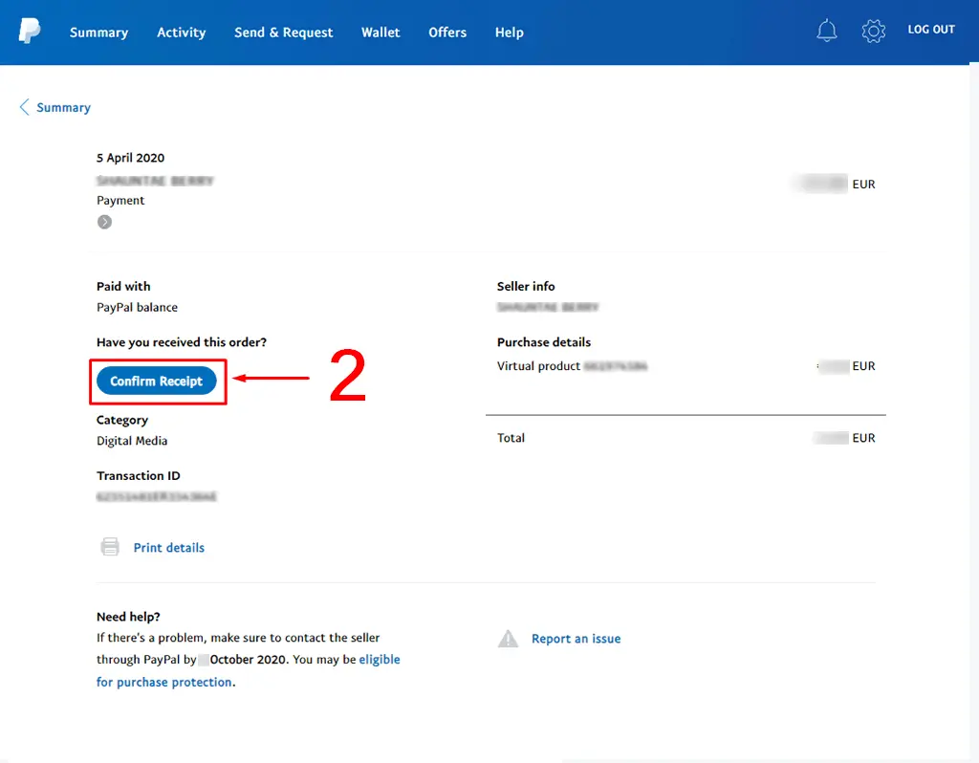This screenshot has width=979, height=763.
Task: Click the warning triangle icon
Action: [x=509, y=638]
